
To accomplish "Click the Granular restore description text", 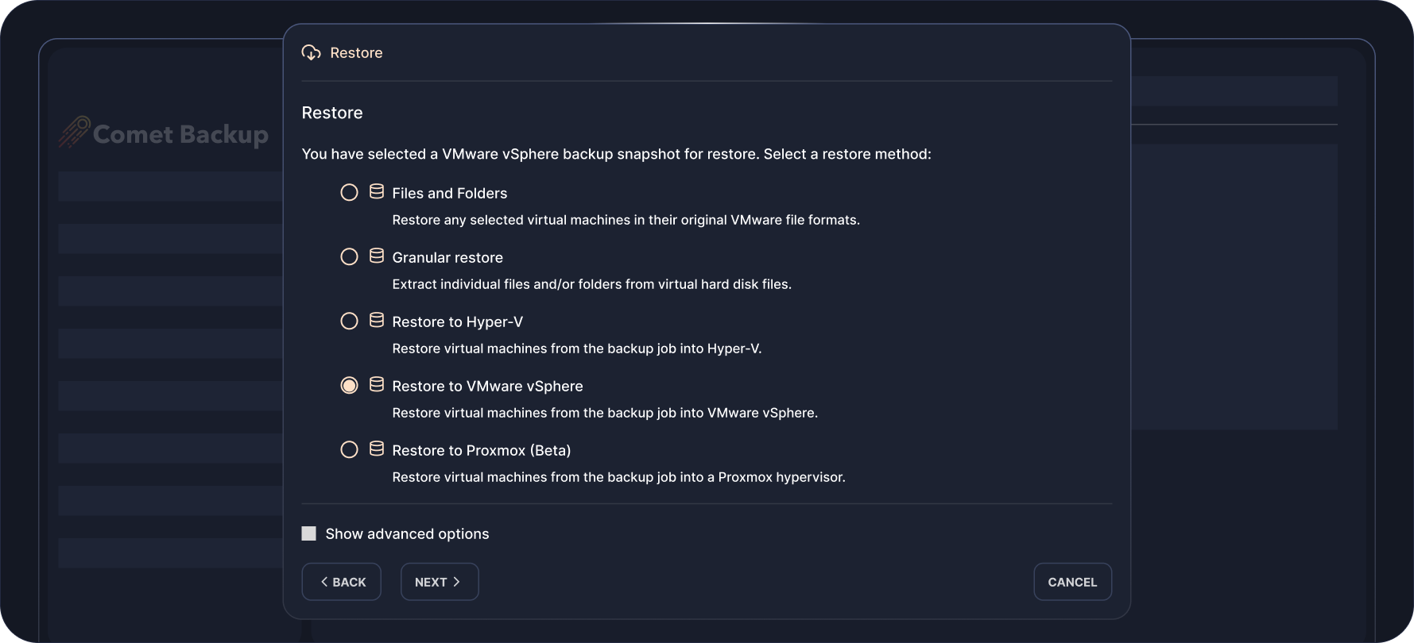I will (x=591, y=284).
